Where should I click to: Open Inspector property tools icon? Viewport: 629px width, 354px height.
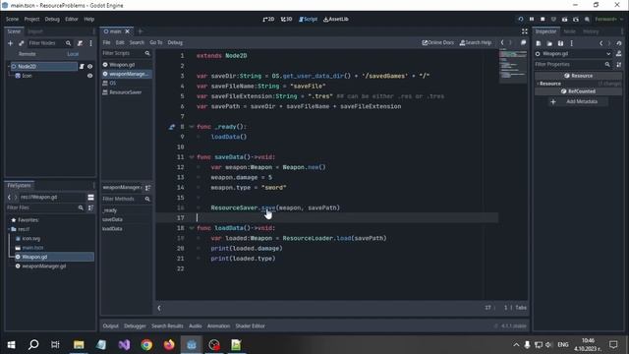tap(619, 64)
